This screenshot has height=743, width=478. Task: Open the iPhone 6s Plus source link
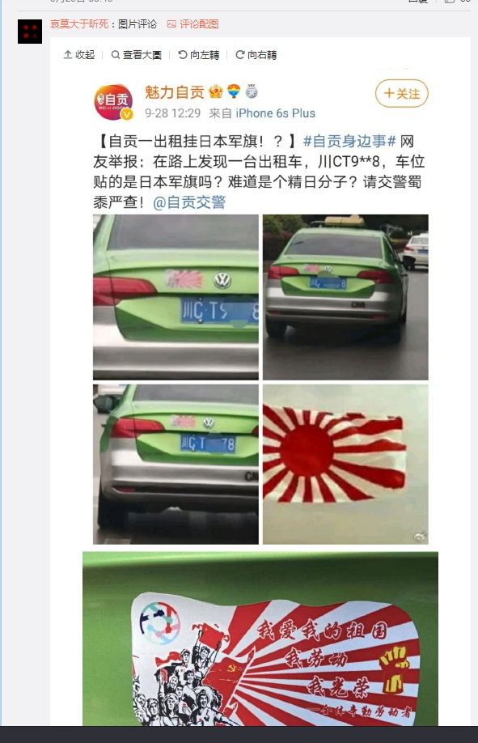coord(275,113)
